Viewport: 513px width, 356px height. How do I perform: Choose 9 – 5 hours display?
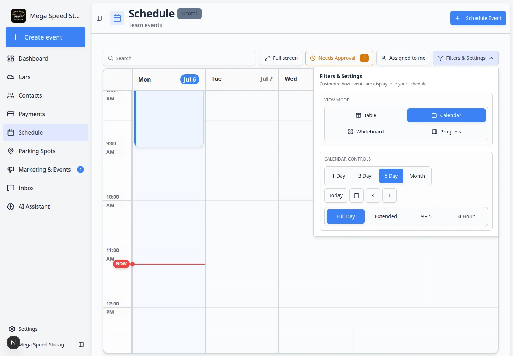point(426,216)
